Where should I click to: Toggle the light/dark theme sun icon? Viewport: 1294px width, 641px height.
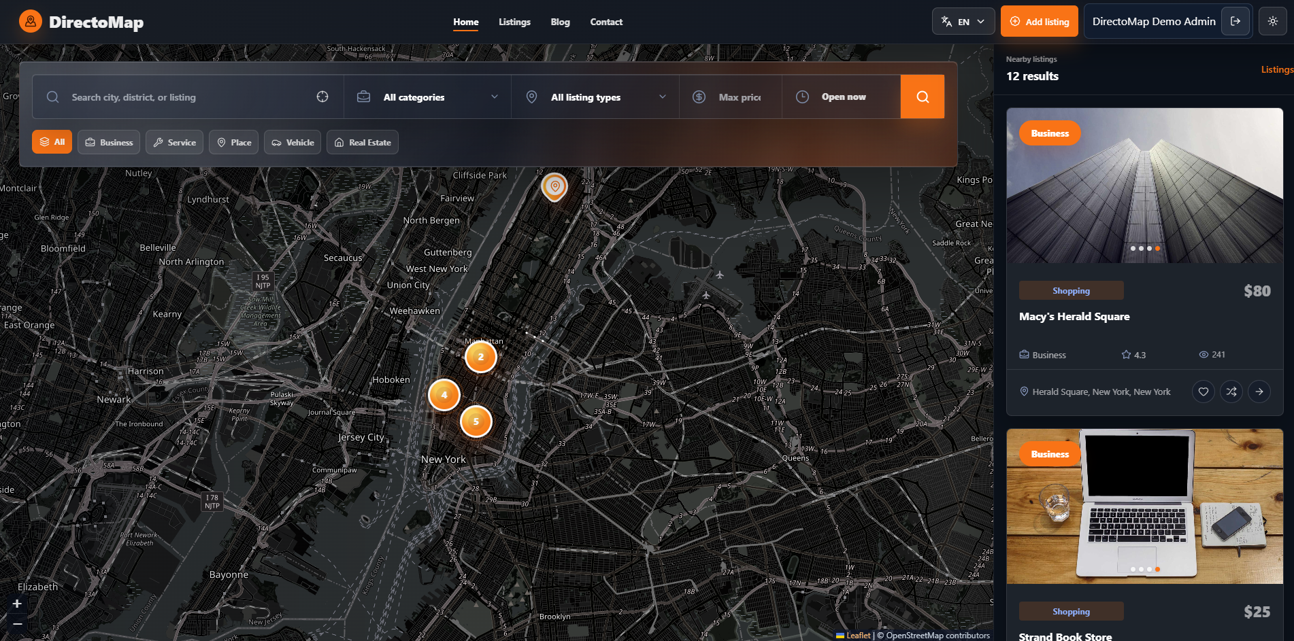[1273, 21]
